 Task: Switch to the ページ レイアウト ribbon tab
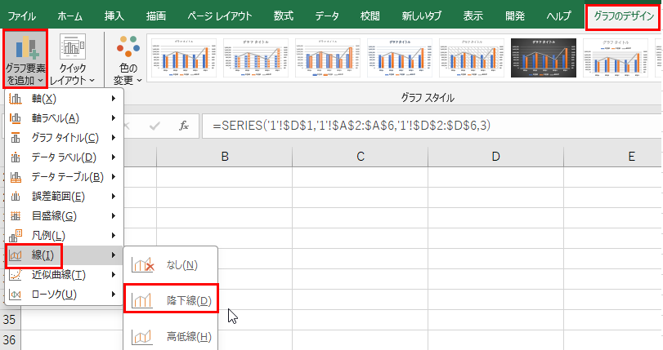[218, 16]
